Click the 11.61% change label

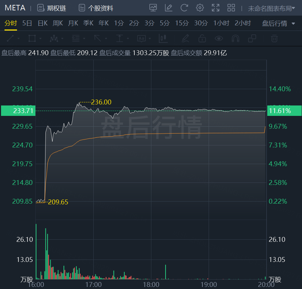pyautogui.click(x=284, y=111)
